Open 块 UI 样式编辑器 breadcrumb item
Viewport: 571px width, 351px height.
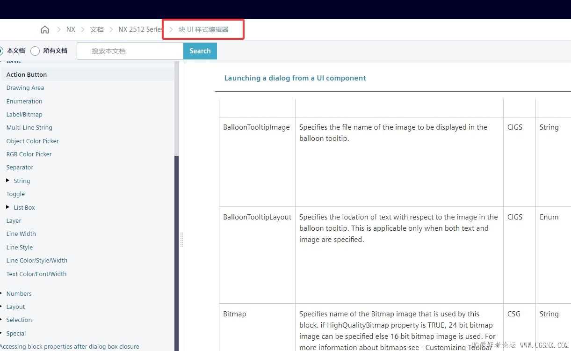tap(203, 29)
